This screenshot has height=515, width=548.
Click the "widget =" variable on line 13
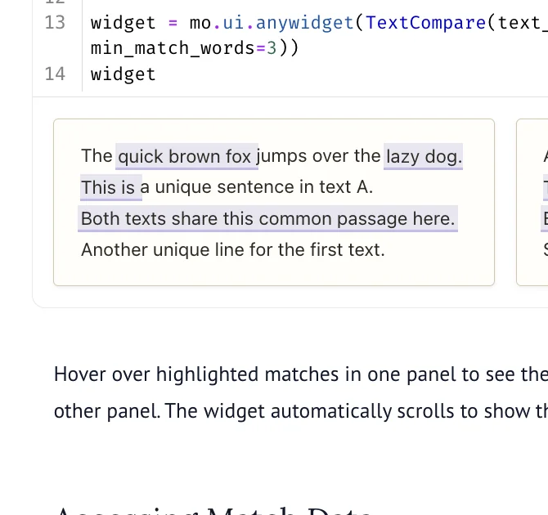(x=134, y=23)
